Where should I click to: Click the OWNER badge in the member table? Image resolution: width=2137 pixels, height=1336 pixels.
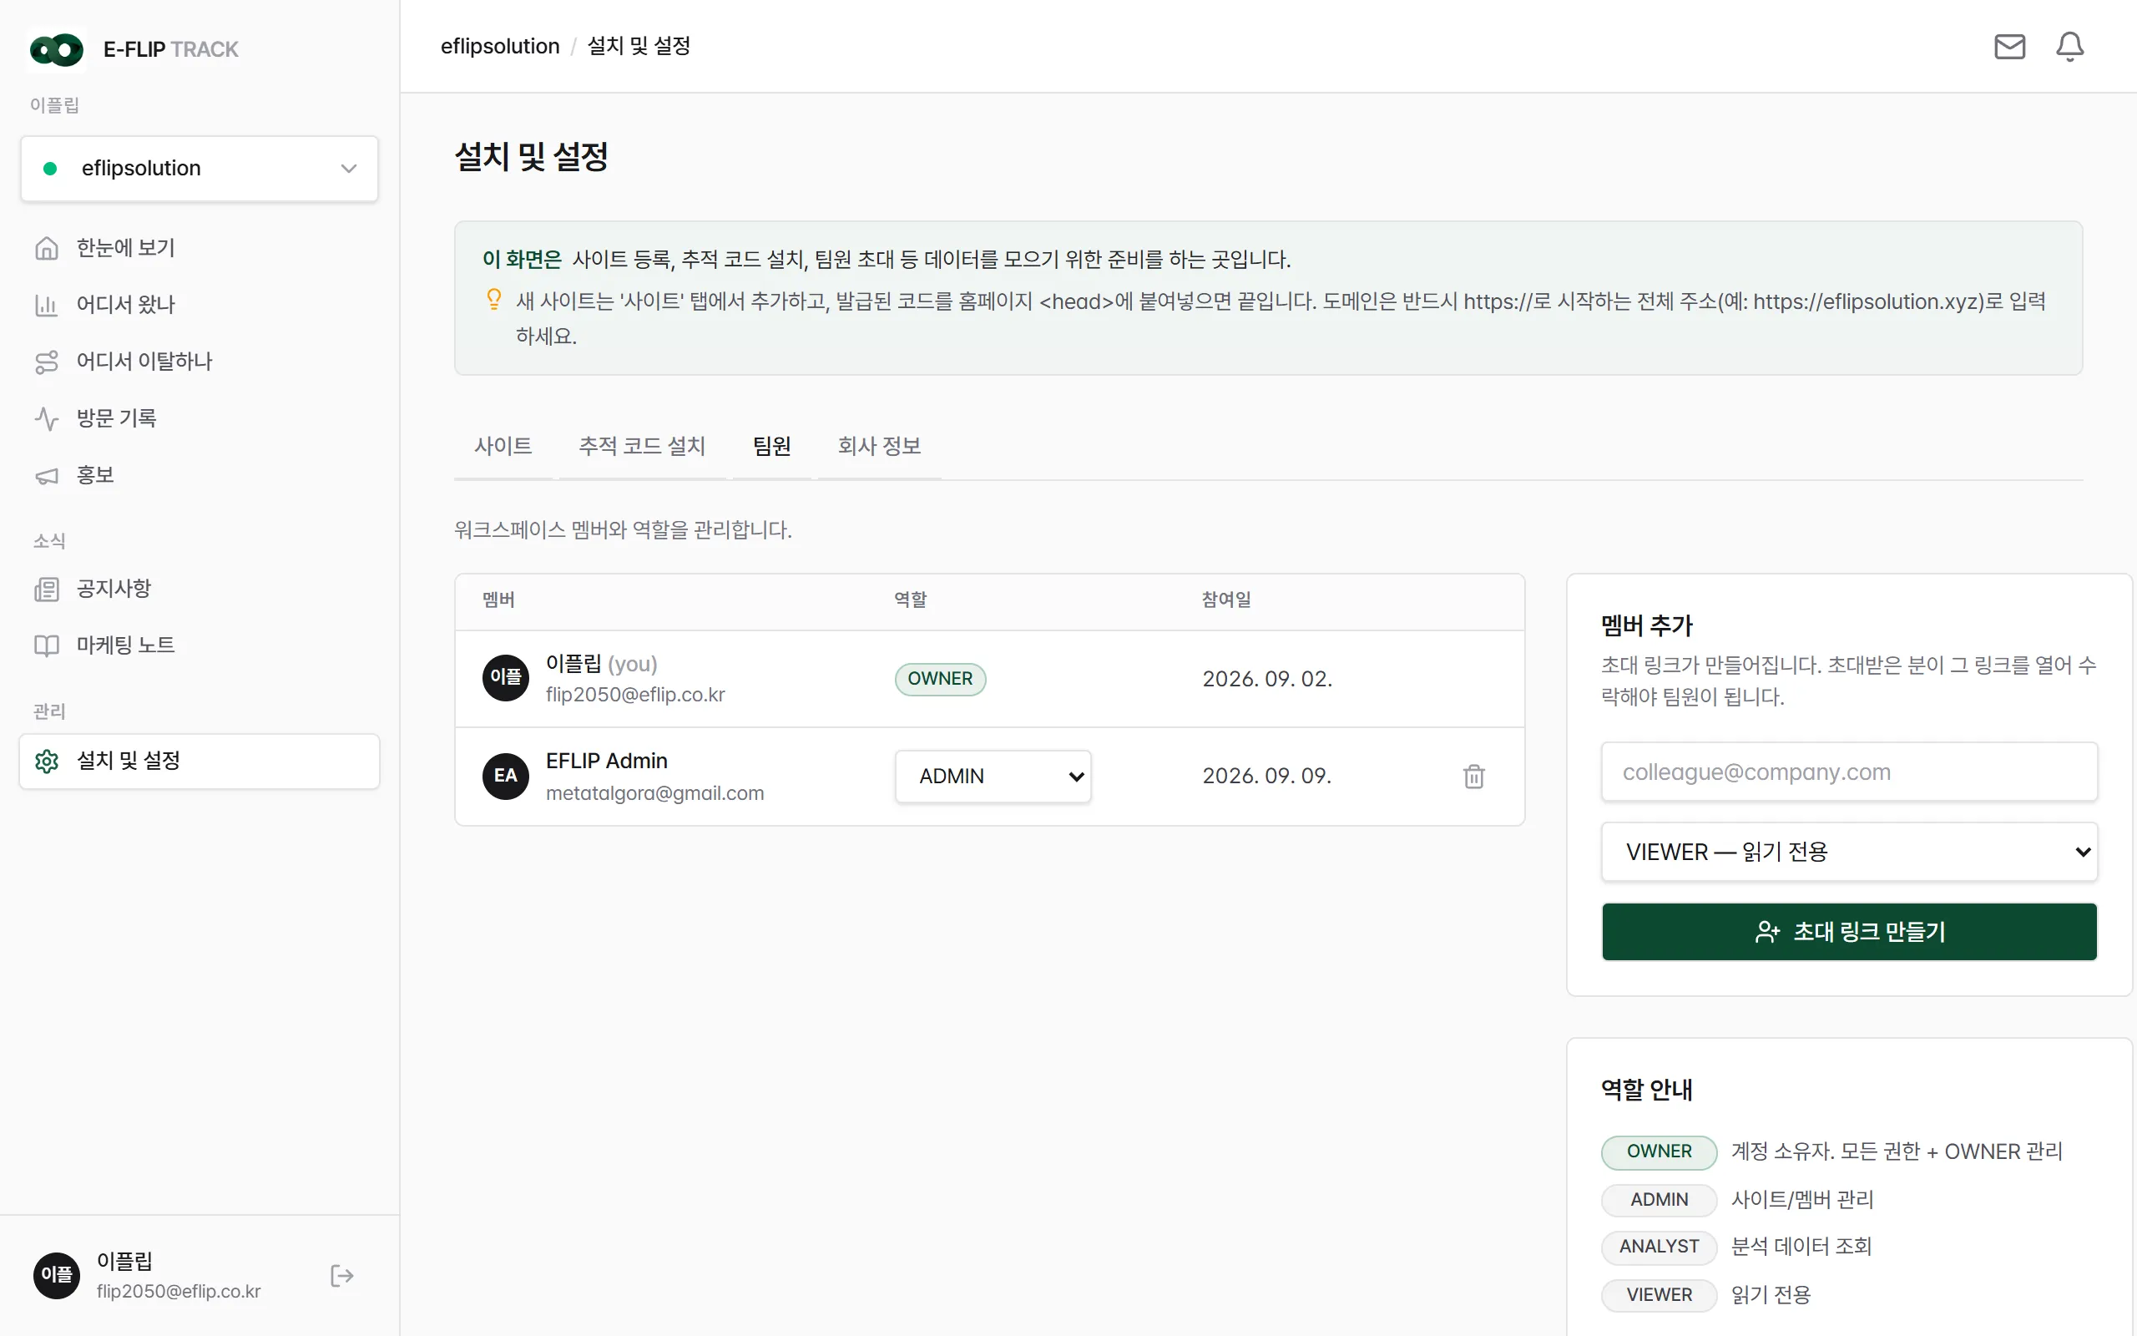941,679
